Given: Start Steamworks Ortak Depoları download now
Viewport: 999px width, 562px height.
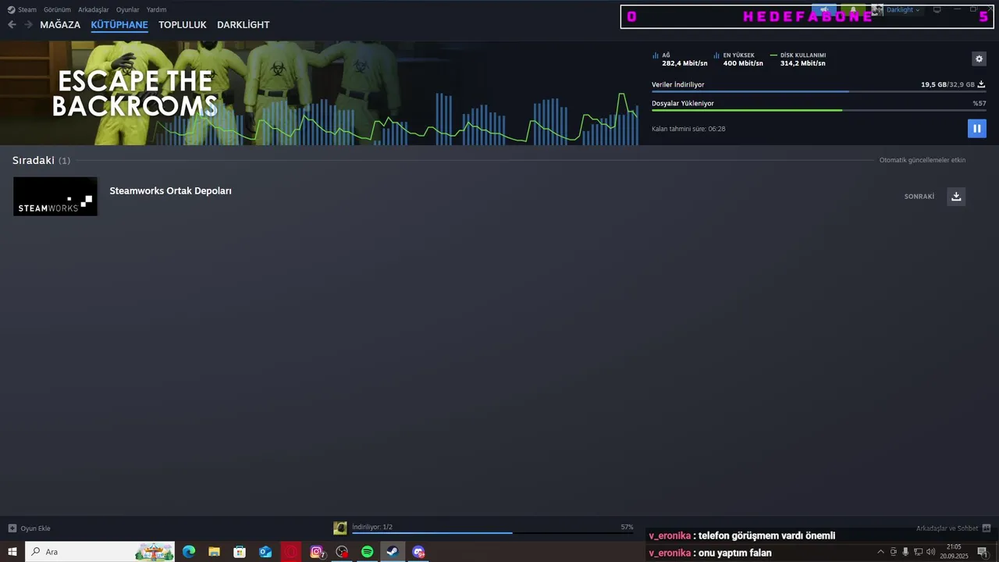Looking at the screenshot, I should point(956,196).
